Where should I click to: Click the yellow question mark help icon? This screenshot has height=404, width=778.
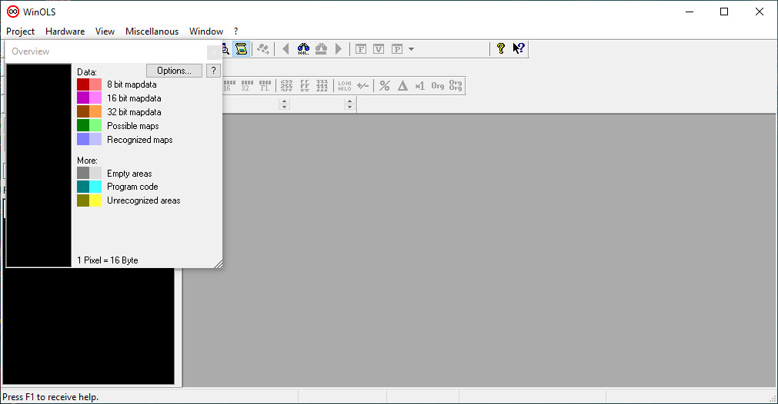pyautogui.click(x=501, y=49)
